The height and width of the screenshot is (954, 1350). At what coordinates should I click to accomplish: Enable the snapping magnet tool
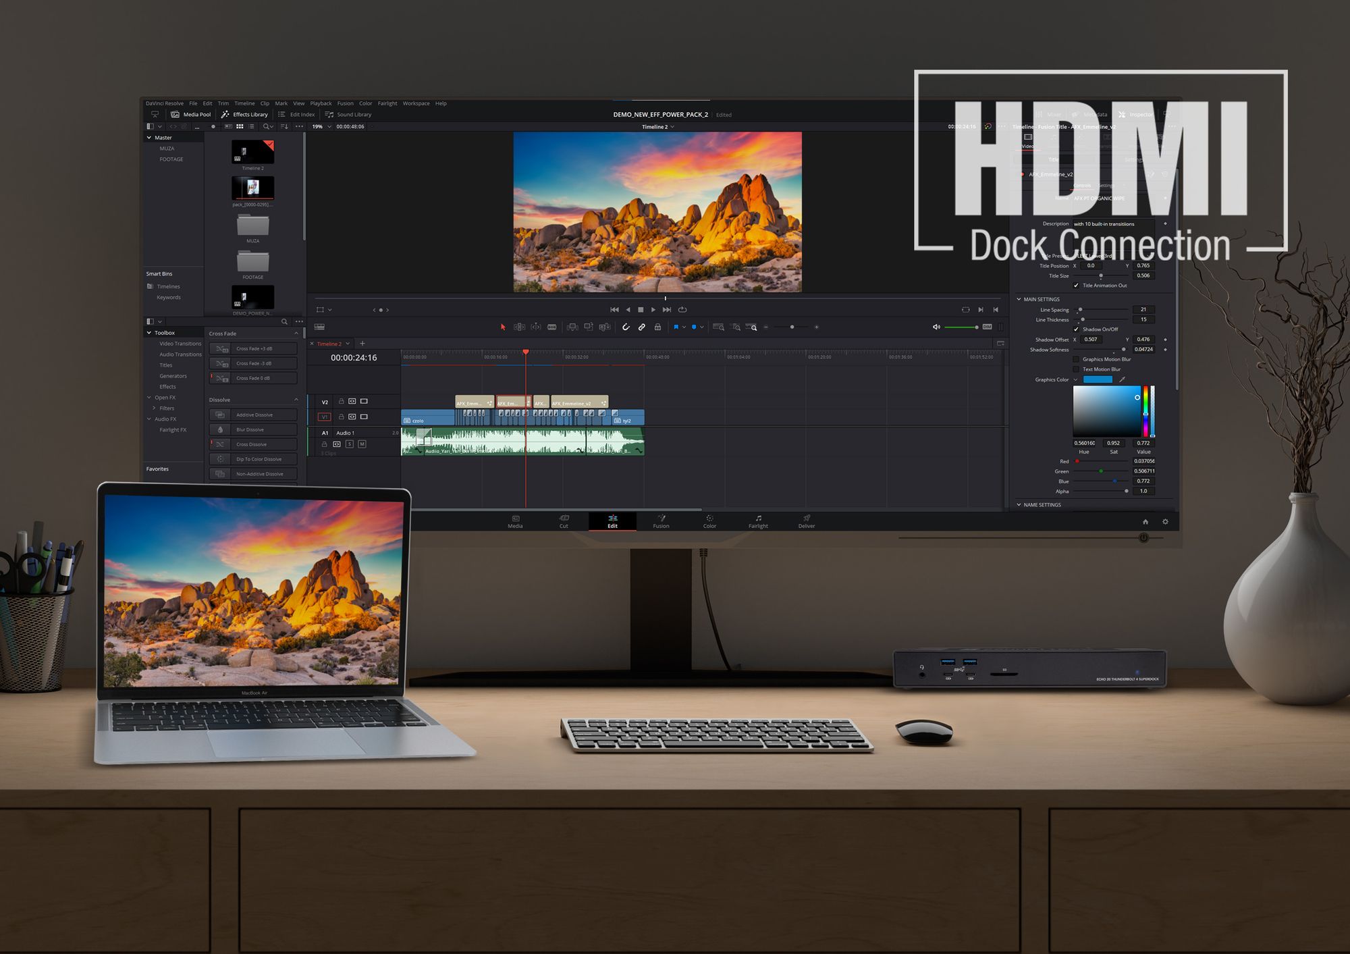pyautogui.click(x=626, y=327)
